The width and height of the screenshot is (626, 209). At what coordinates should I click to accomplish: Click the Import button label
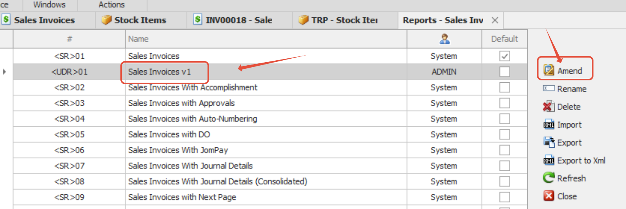[x=569, y=125]
